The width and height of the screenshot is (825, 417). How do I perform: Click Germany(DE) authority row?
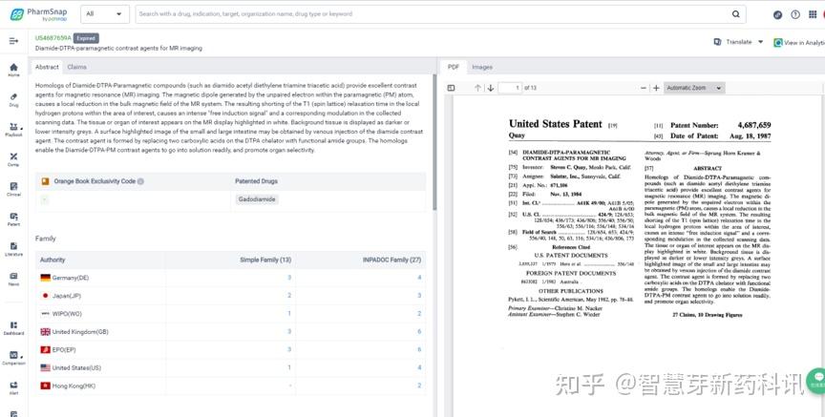[x=230, y=278]
